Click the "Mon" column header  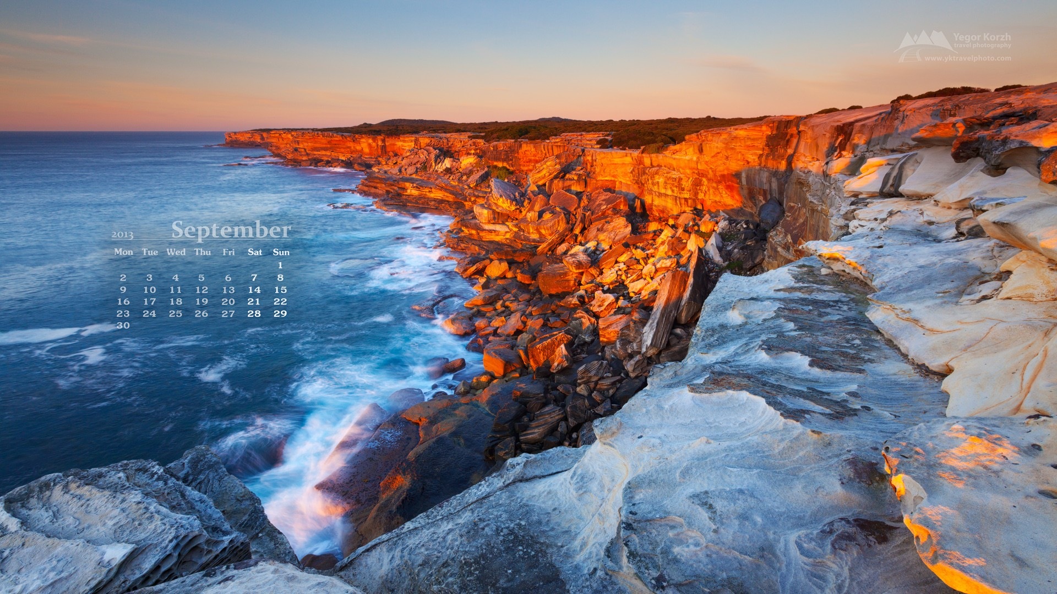coord(123,252)
